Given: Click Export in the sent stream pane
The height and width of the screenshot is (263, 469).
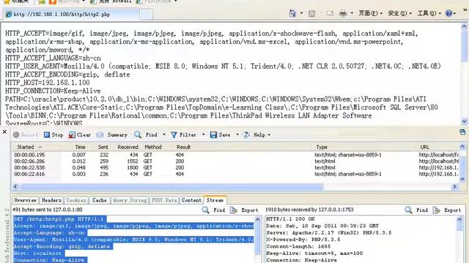Looking at the screenshot, I should tap(244, 210).
